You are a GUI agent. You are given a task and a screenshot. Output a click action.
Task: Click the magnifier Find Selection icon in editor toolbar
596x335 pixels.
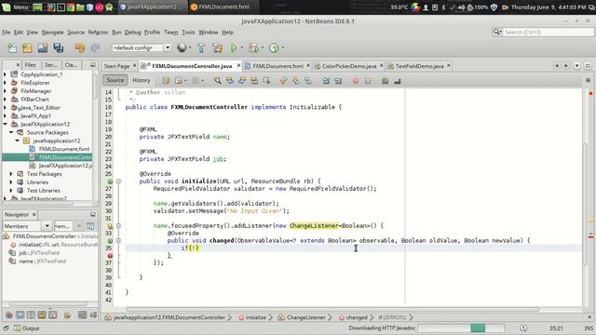[x=217, y=81]
